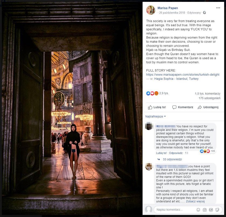Insert a GIF with the GIF icon
The image size is (226, 217).
[211, 210]
